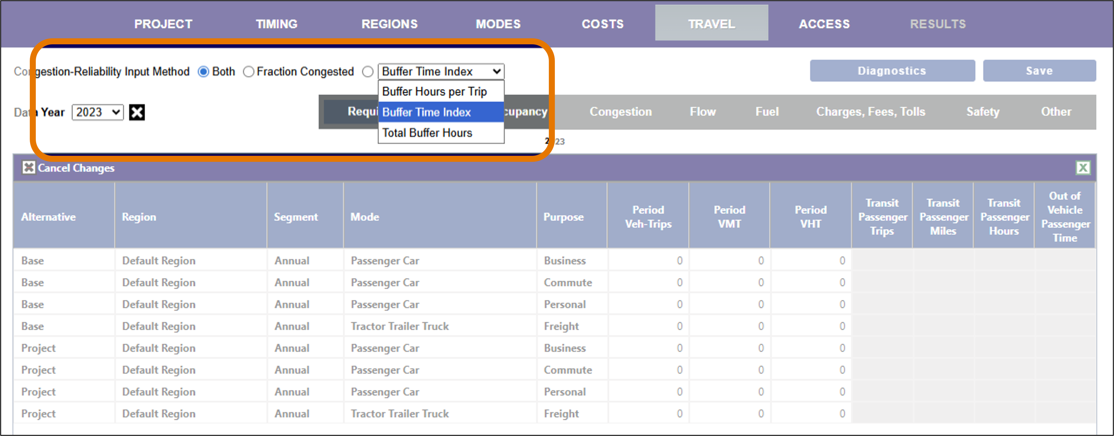
Task: Open the RESULTS tab
Action: tap(938, 24)
